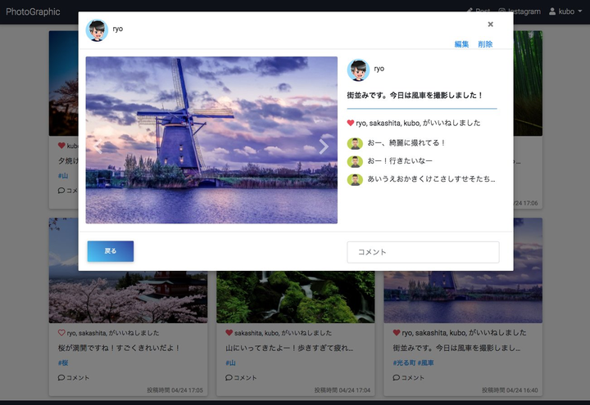Click the 削除 delete link

pyautogui.click(x=485, y=44)
